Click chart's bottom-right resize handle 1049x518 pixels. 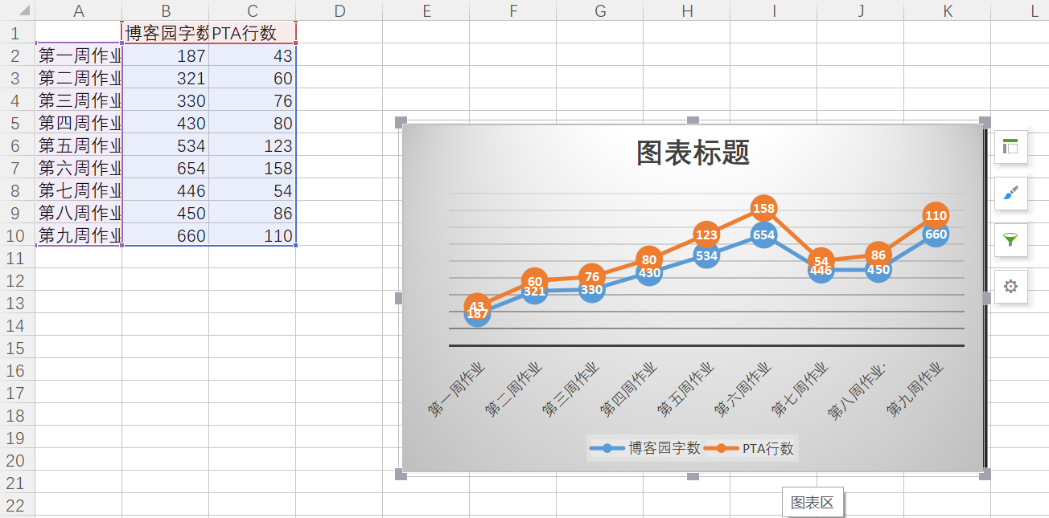coord(985,475)
